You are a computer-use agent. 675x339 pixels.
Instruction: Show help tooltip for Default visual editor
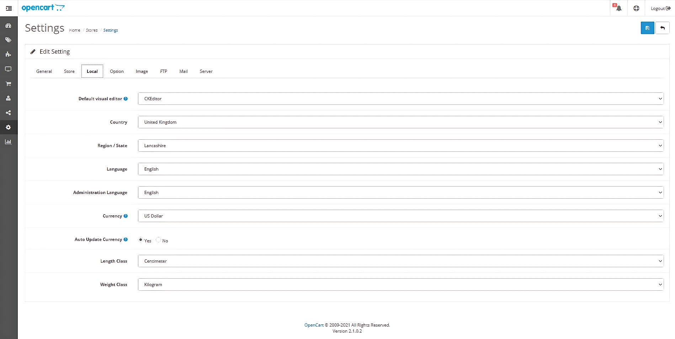126,99
